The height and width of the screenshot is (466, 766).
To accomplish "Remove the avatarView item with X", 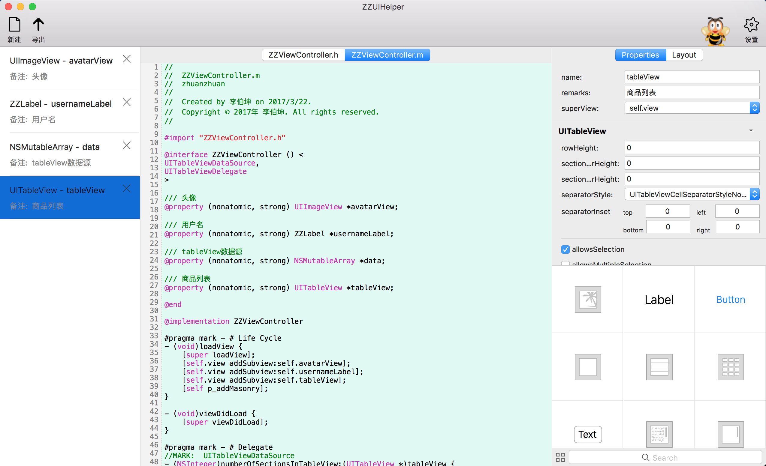I will 127,59.
